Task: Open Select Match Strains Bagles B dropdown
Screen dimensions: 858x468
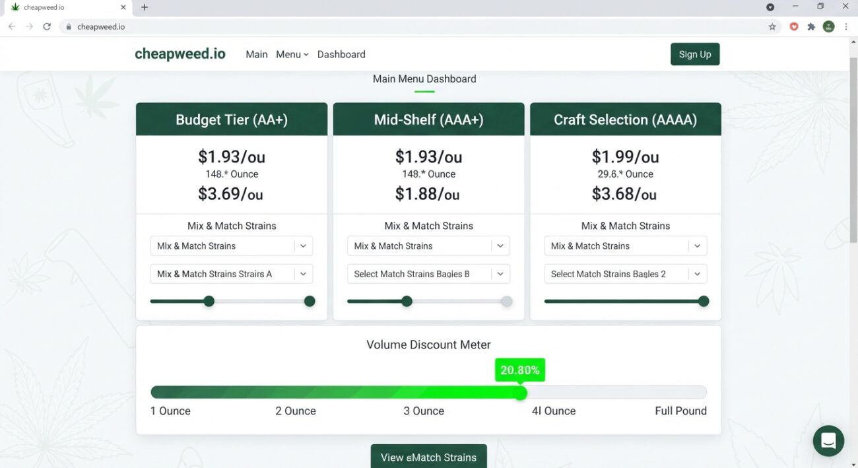Action: click(428, 274)
